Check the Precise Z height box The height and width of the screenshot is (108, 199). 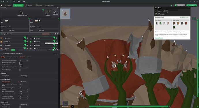[20, 70]
